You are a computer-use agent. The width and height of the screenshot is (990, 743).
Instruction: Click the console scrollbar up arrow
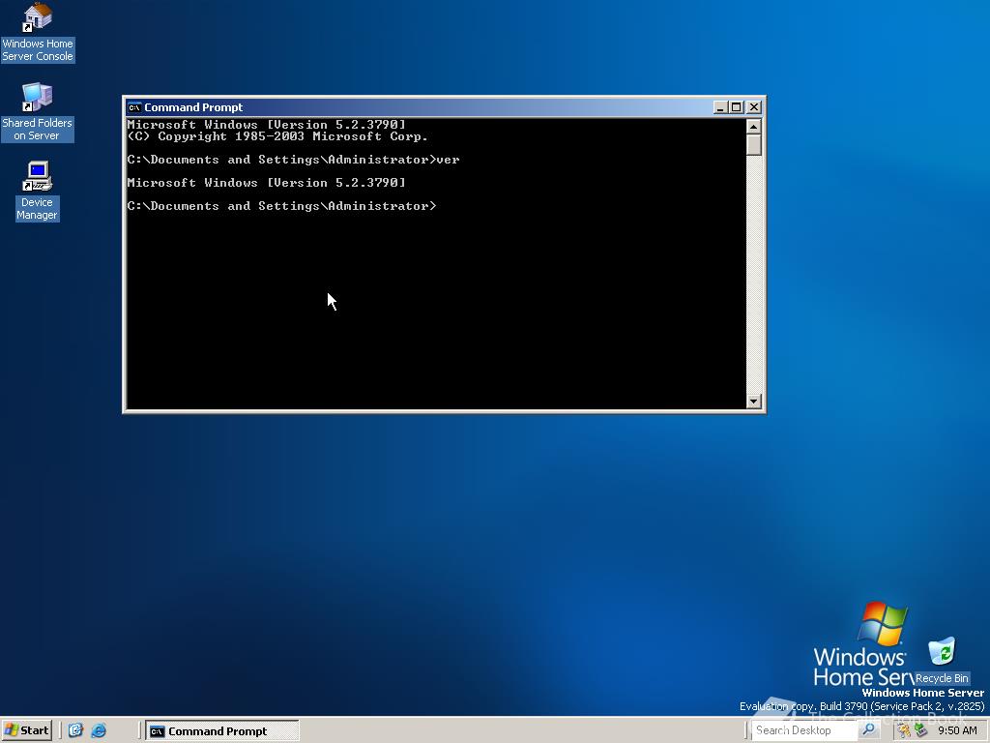[x=753, y=127]
